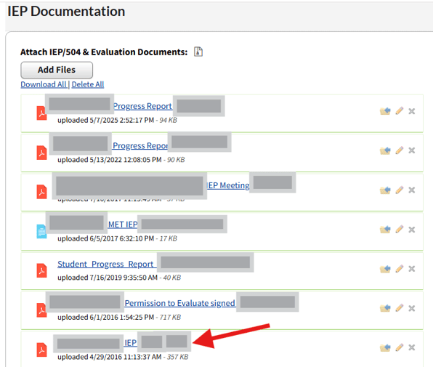
Task: Click PDF icon of file uploaded 5/7/2025
Action: click(x=41, y=113)
